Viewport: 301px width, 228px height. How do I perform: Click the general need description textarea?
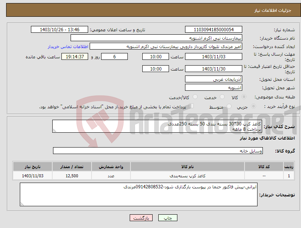(x=157, y=126)
